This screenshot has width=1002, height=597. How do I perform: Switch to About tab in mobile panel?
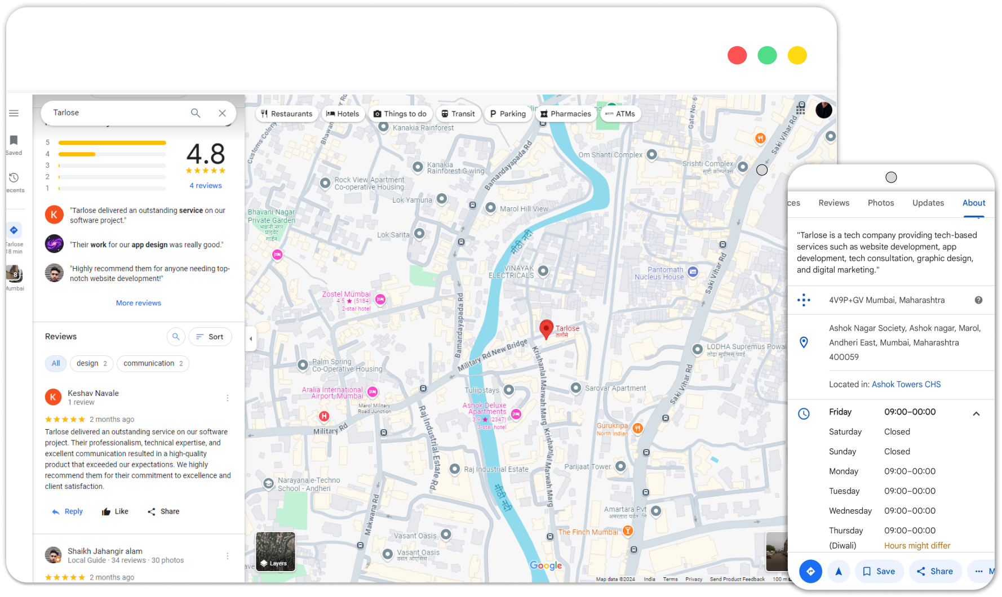tap(974, 203)
